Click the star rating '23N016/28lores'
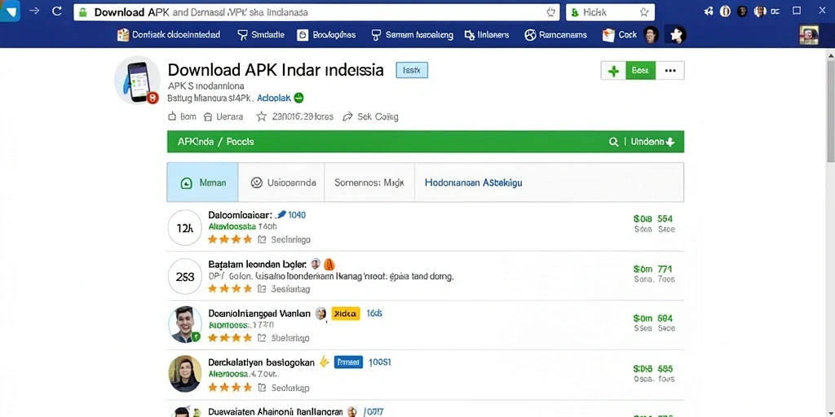The height and width of the screenshot is (417, 835). (x=295, y=116)
